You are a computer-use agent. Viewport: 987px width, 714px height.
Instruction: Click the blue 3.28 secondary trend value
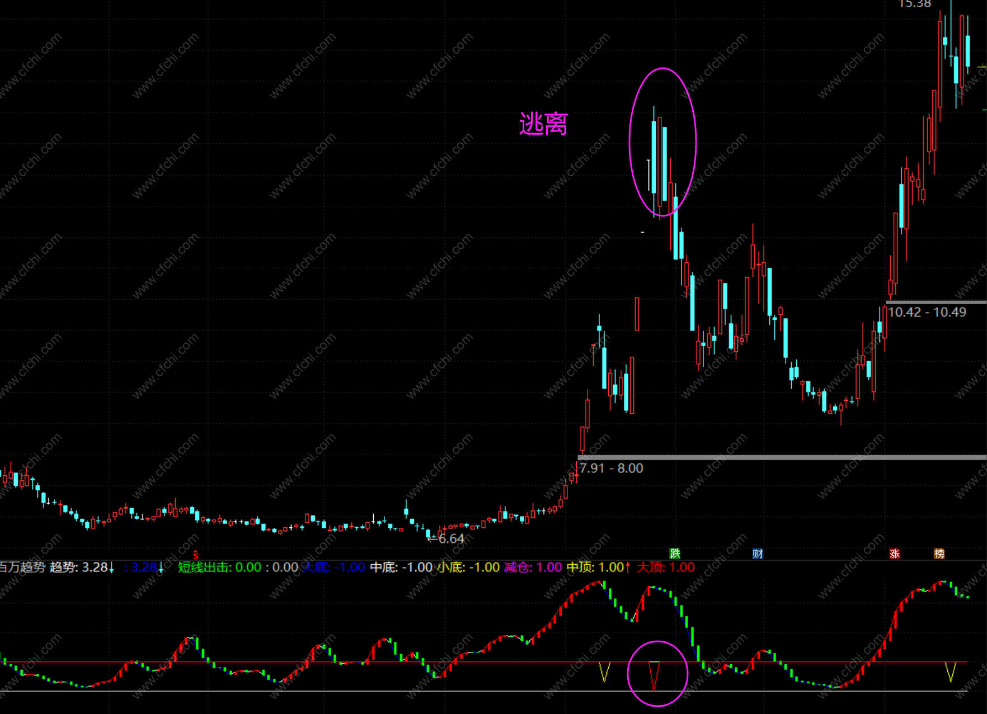coord(144,567)
